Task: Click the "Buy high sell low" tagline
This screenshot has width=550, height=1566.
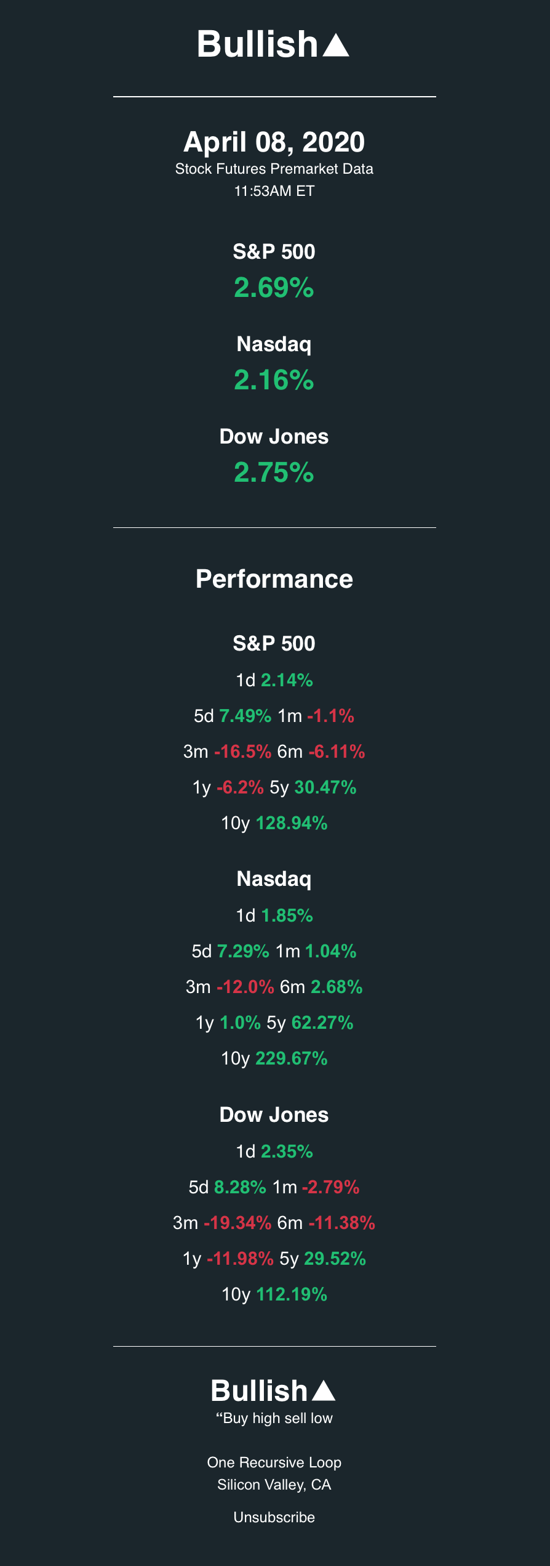Action: tap(274, 1418)
